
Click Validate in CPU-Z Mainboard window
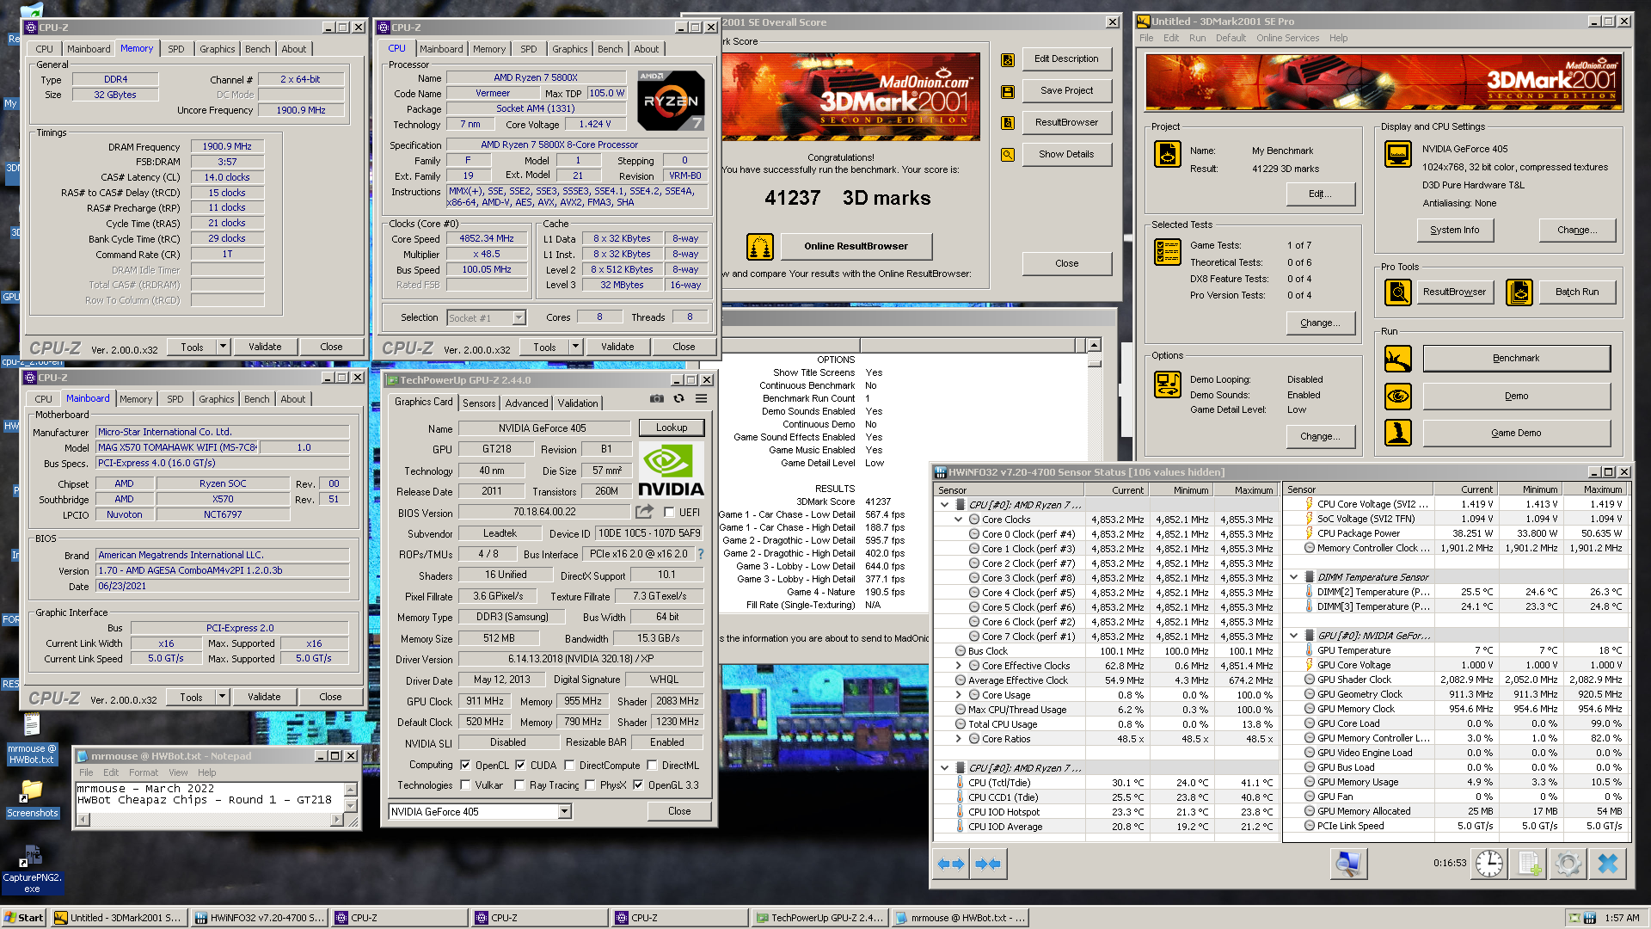[x=264, y=697]
